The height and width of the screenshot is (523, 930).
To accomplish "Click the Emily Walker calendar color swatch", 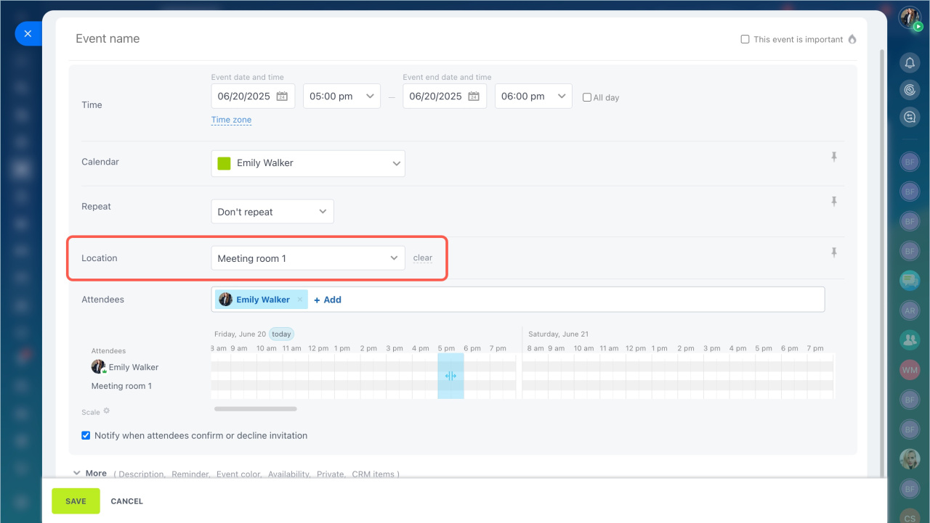I will point(225,163).
